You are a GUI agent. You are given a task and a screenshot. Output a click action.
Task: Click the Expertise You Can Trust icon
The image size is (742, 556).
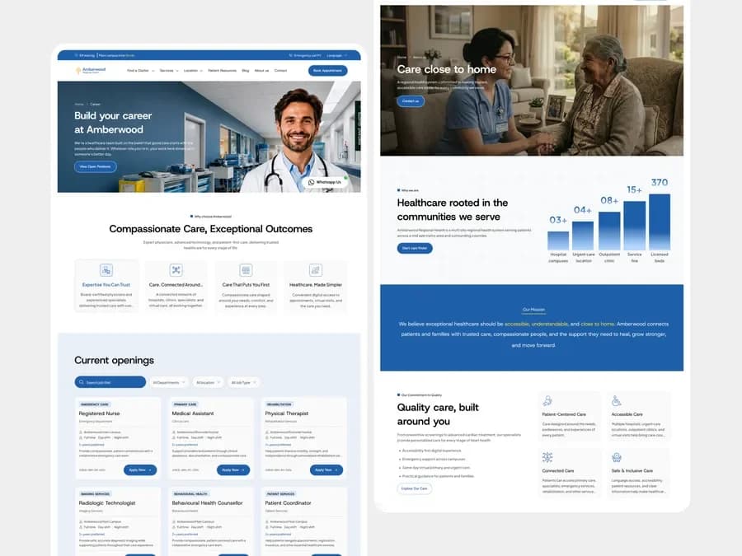[106, 270]
